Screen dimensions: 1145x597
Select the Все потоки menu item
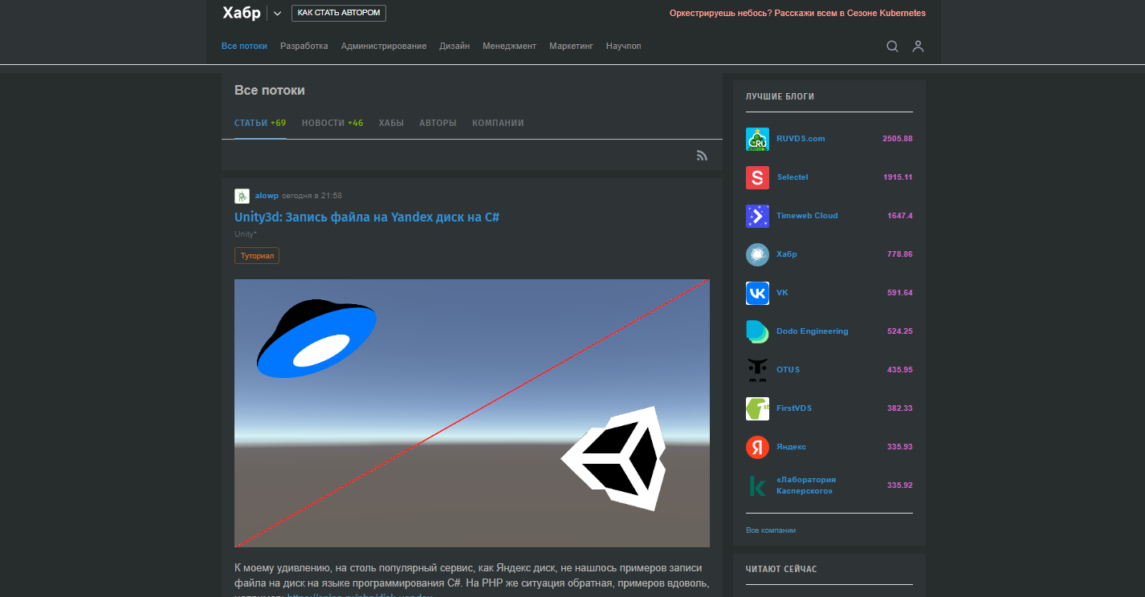[x=244, y=47]
